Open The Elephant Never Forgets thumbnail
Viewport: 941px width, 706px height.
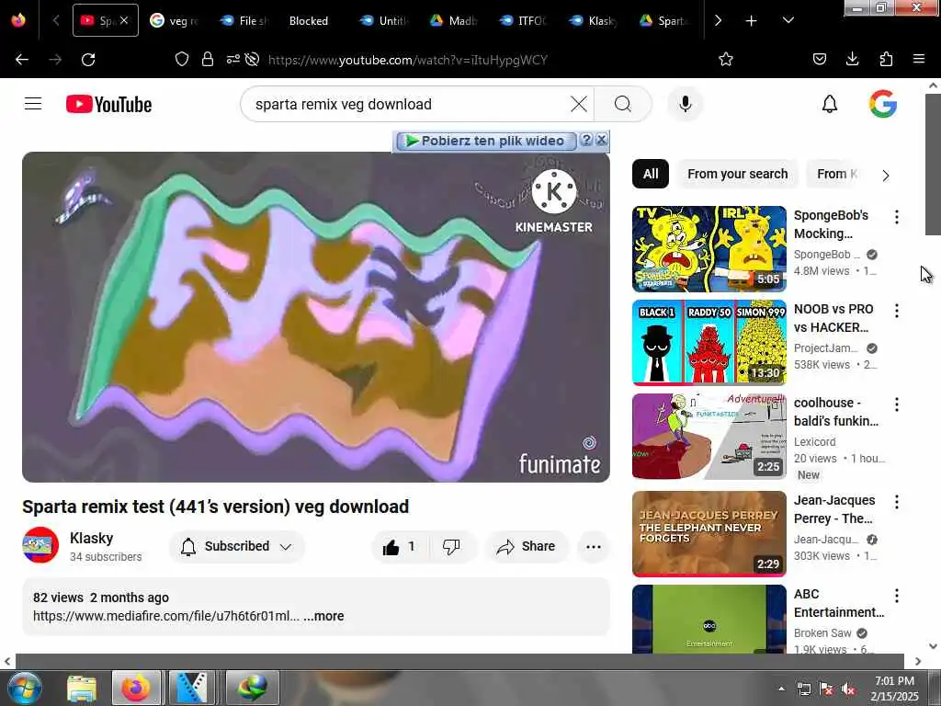pos(709,534)
